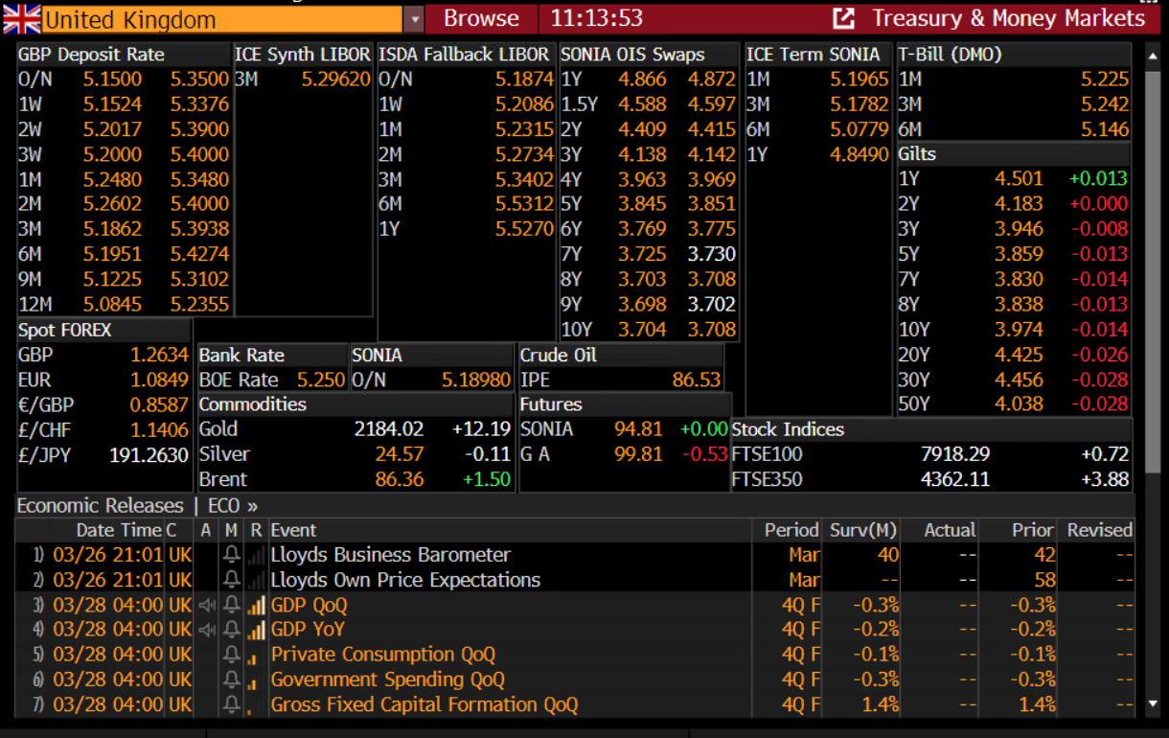Select the GBP Deposit Rate panel header
Image resolution: width=1169 pixels, height=738 pixels.
click(91, 55)
